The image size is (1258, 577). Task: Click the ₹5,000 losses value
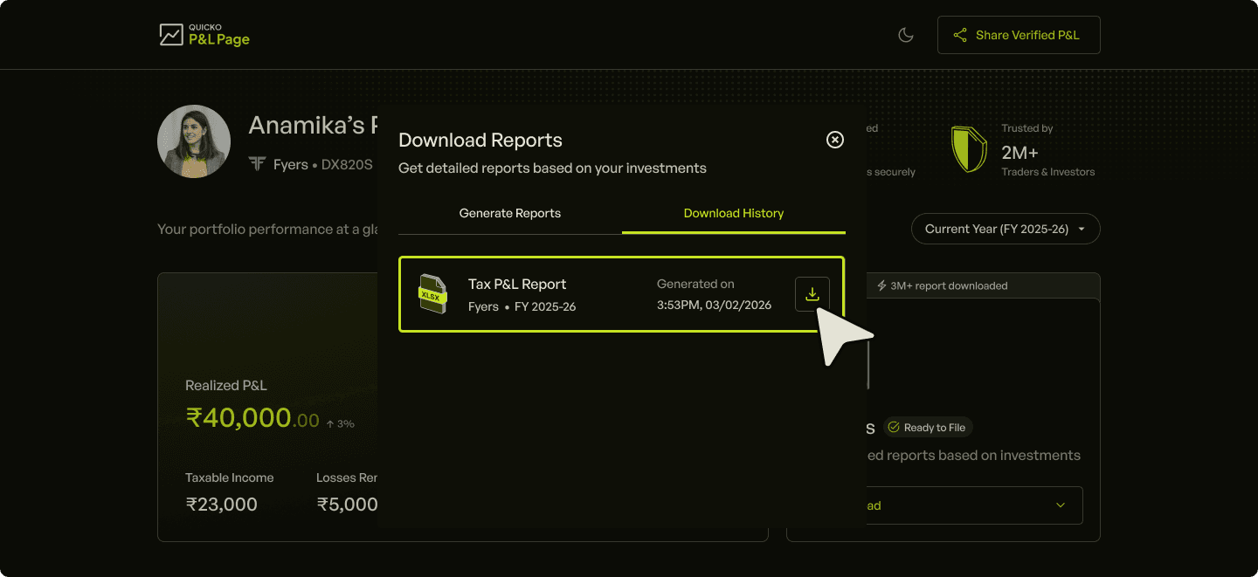click(x=348, y=505)
